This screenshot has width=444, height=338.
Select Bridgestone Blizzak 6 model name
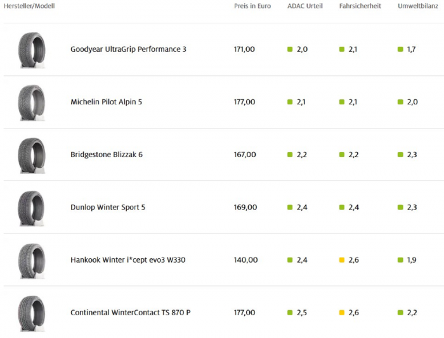tap(107, 154)
